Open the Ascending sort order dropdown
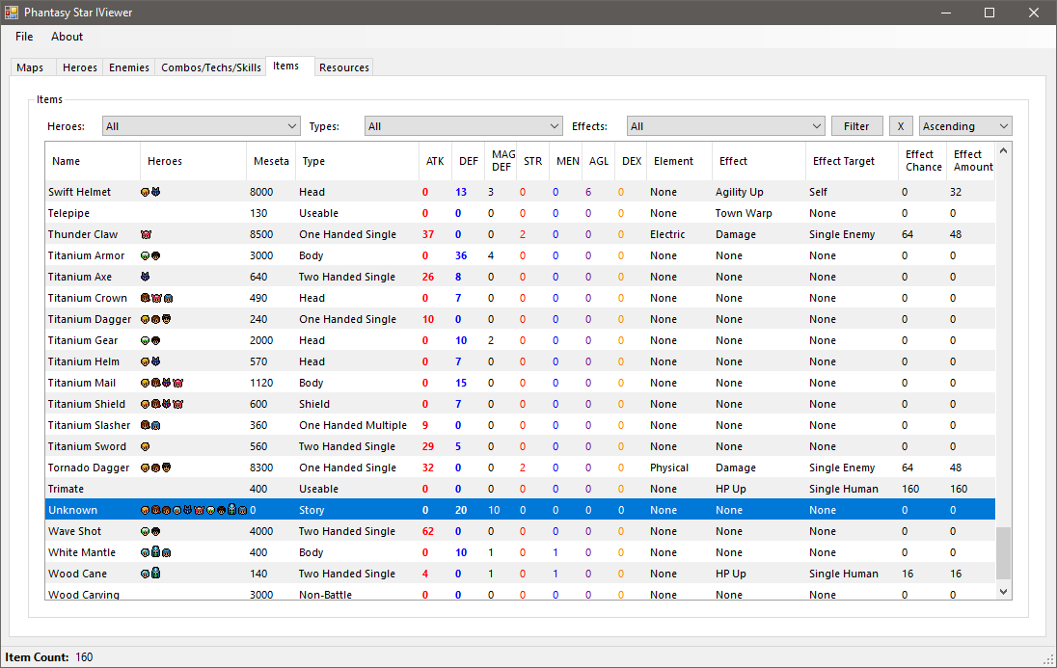The image size is (1057, 668). 965,126
